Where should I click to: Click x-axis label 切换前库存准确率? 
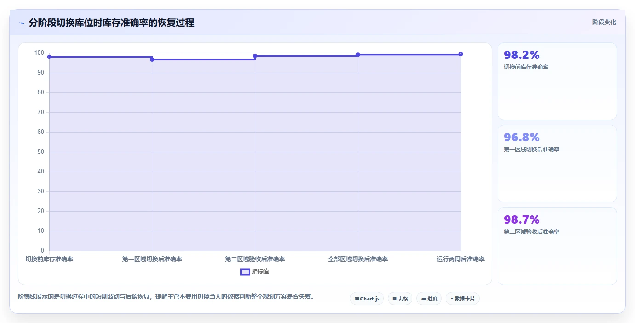click(49, 259)
